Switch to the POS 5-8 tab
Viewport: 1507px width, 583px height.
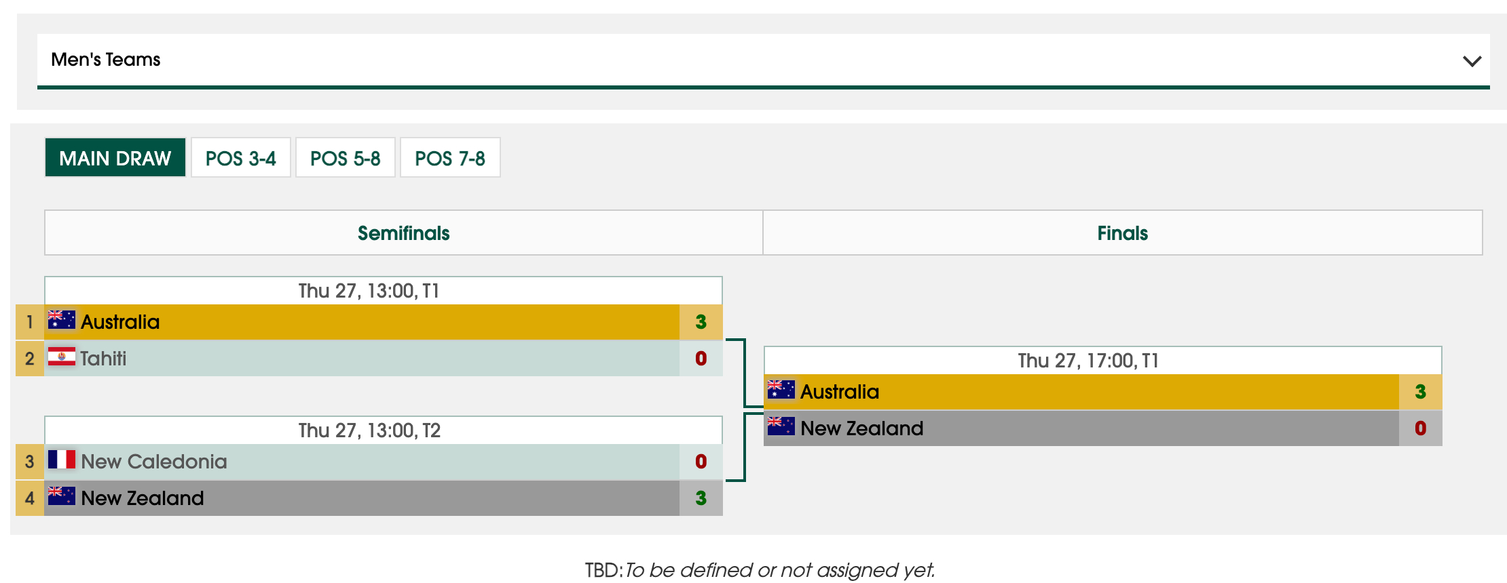tap(346, 158)
